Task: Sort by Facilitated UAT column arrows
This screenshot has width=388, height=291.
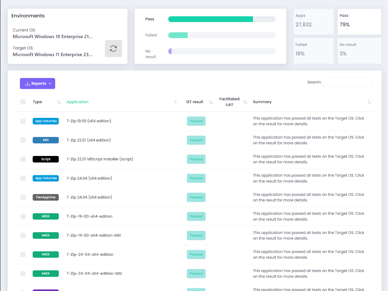Action: pos(245,102)
